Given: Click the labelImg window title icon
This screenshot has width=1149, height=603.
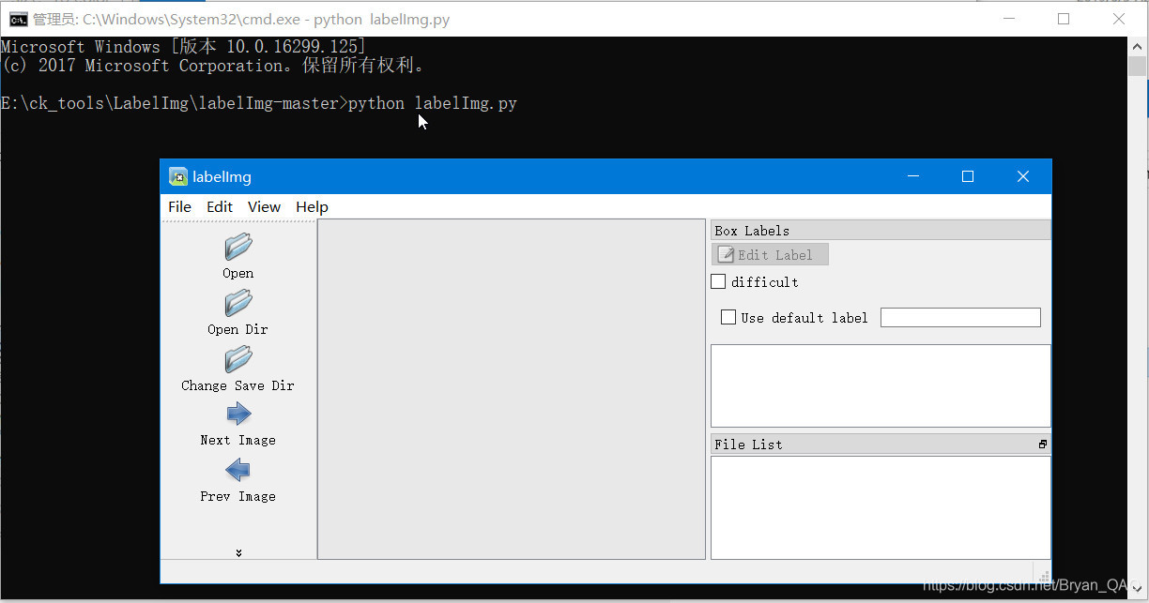Looking at the screenshot, I should coord(178,176).
